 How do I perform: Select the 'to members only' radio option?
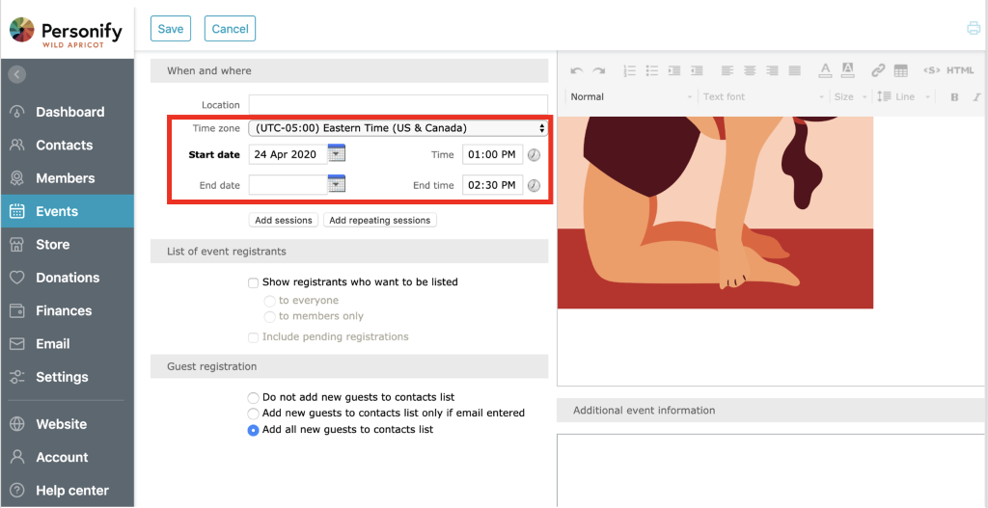pos(270,316)
